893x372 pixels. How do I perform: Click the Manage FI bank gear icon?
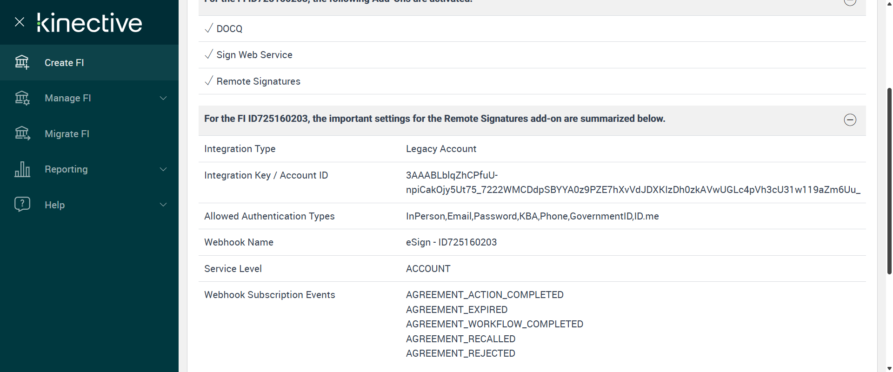click(22, 98)
